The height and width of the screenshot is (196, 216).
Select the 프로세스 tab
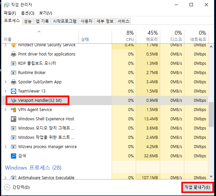click(12, 21)
